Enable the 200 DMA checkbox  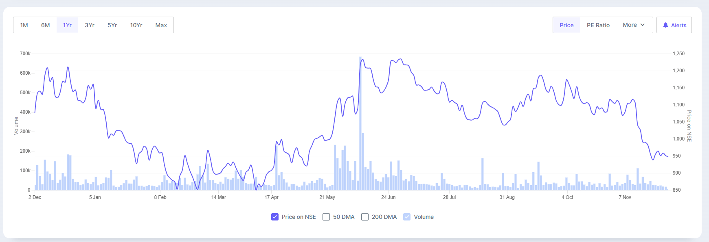(365, 217)
